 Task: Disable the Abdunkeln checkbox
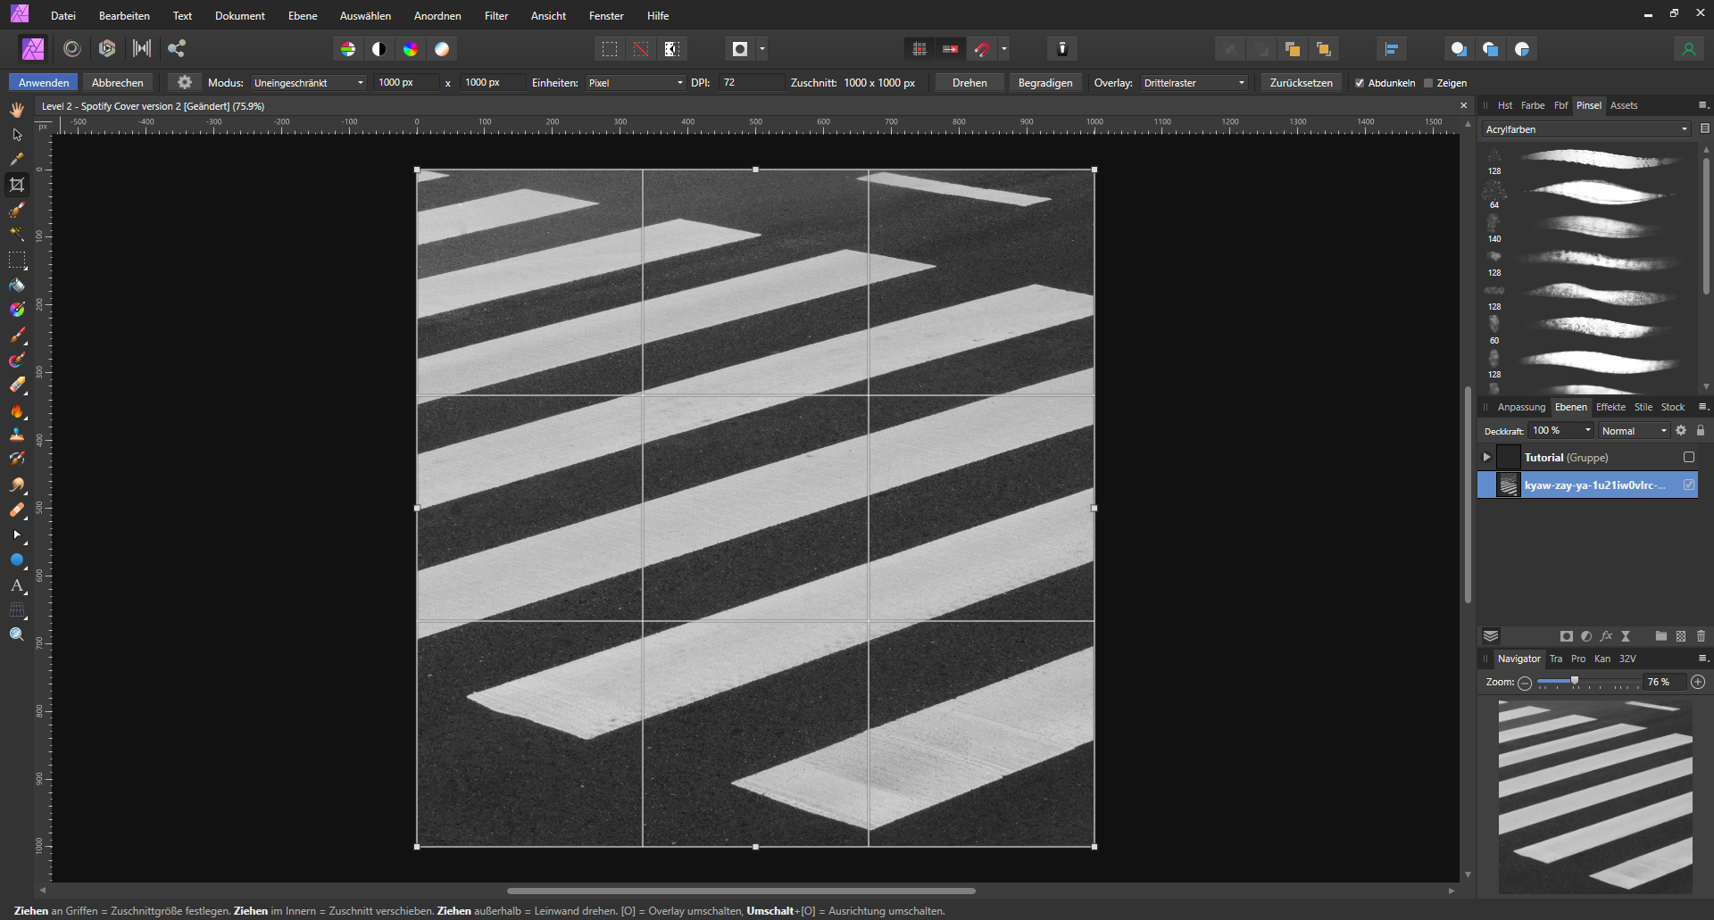[1360, 82]
